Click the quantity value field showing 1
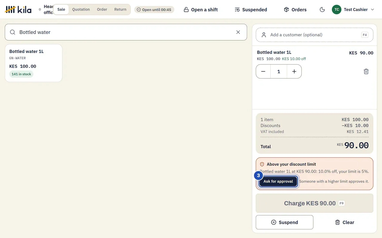 click(x=279, y=71)
